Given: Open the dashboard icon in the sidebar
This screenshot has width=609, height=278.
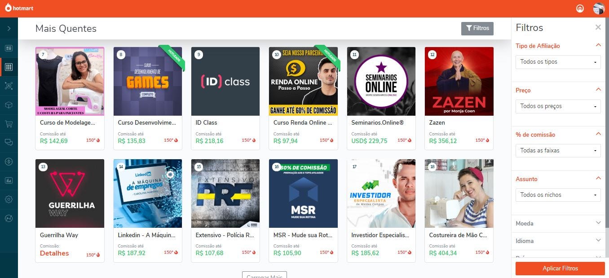Looking at the screenshot, I should pyautogui.click(x=9, y=48).
